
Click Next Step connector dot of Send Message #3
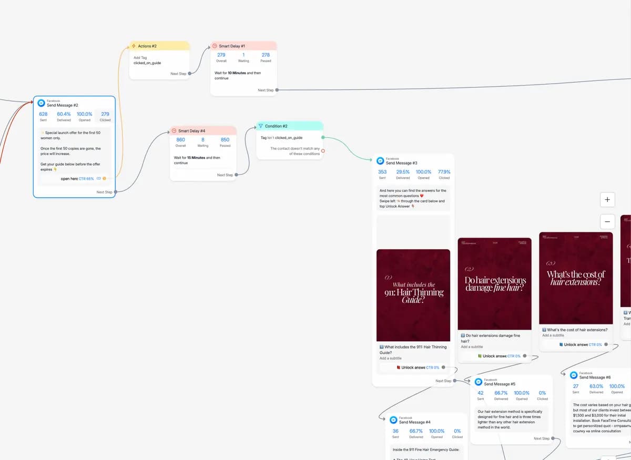point(455,381)
